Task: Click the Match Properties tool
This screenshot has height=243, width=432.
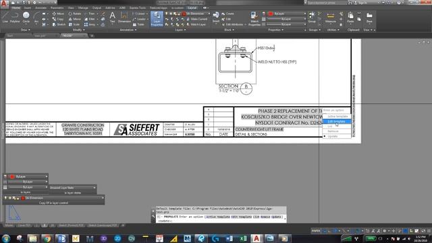Action: pyautogui.click(x=254, y=19)
